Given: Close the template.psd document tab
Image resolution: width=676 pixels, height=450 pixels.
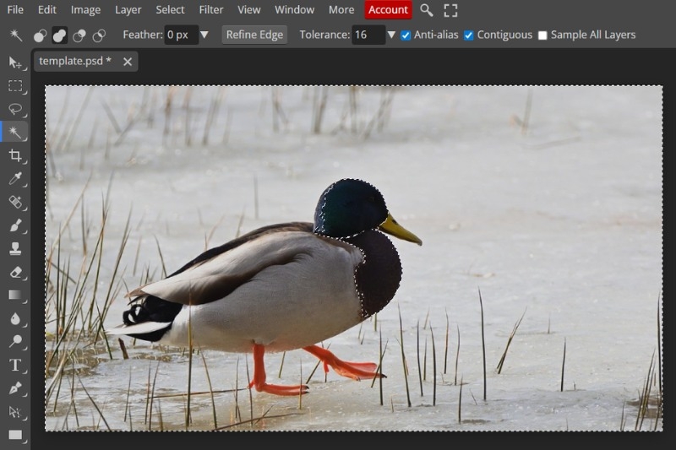Looking at the screenshot, I should click(128, 62).
